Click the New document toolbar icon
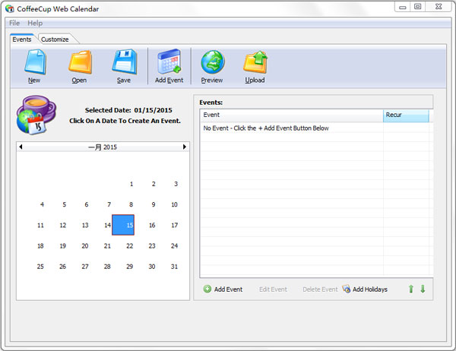This screenshot has width=456, height=351. coord(35,62)
